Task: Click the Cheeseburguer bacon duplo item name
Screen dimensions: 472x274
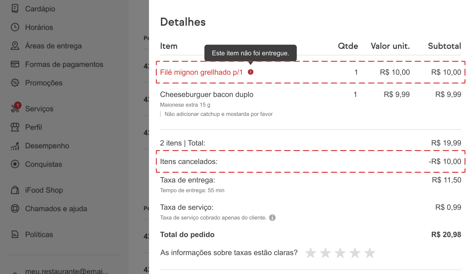Action: pyautogui.click(x=207, y=94)
